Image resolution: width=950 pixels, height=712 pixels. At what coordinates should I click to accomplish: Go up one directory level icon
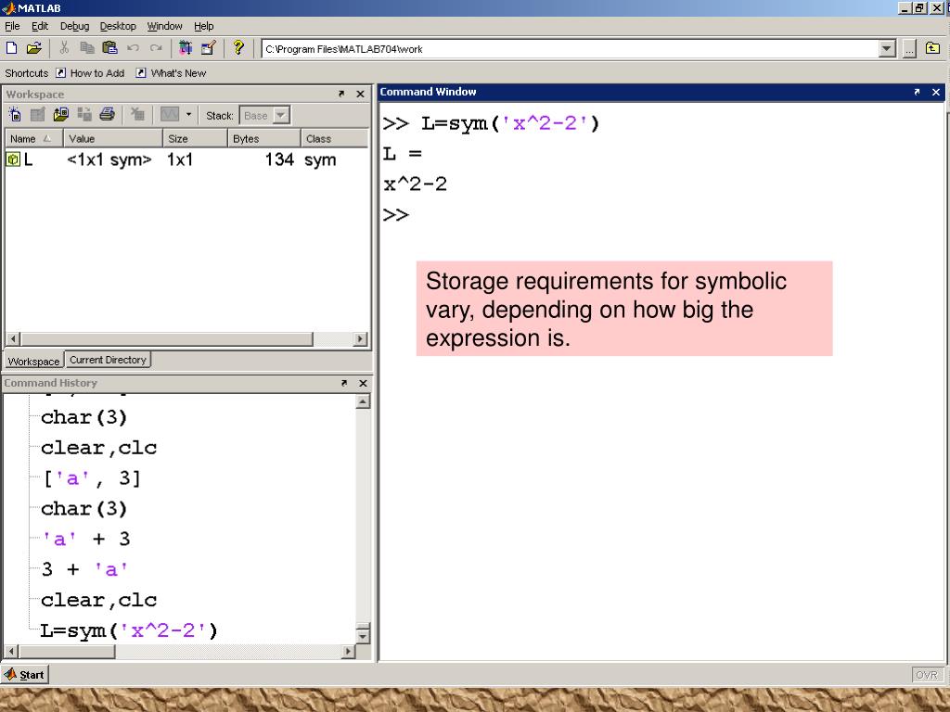pyautogui.click(x=932, y=48)
